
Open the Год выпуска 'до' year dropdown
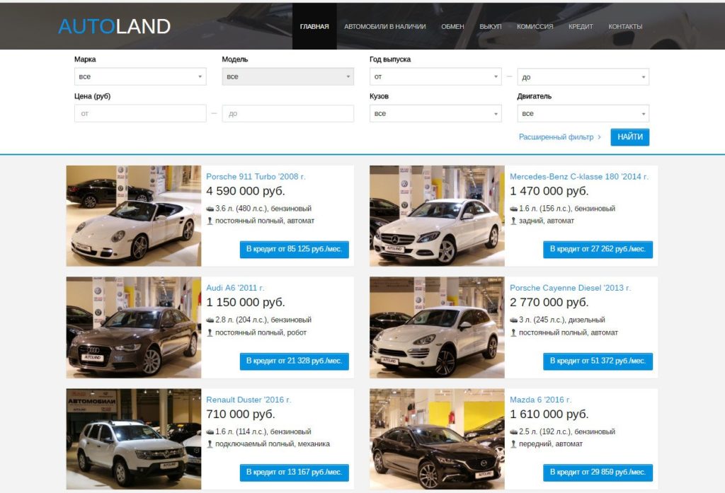coord(583,77)
